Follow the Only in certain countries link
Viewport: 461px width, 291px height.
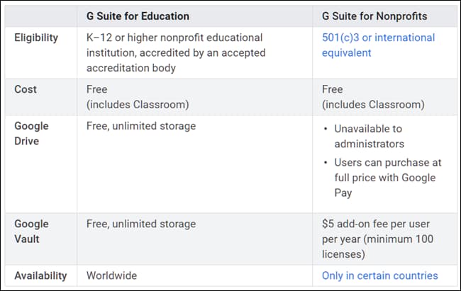pos(379,275)
